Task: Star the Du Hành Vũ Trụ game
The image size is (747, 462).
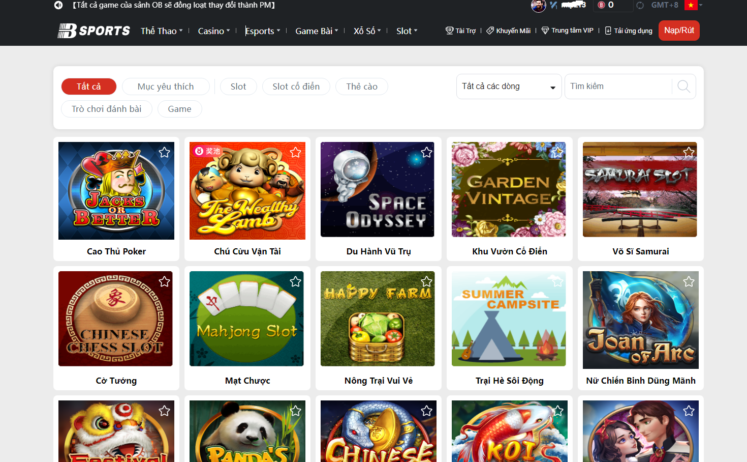Action: [x=426, y=152]
